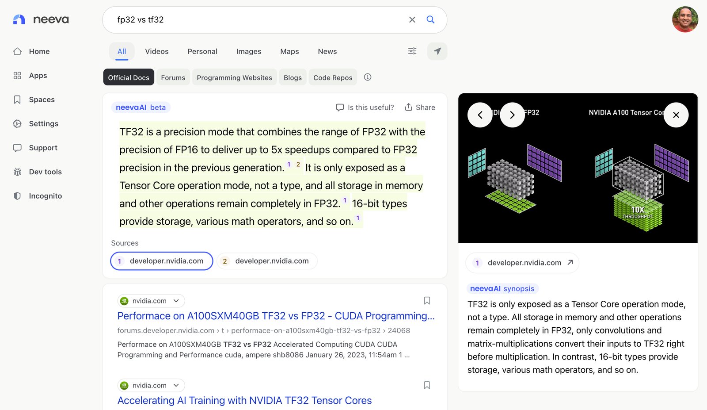
Task: Click the Is this useful feedback icon
Action: coord(340,107)
